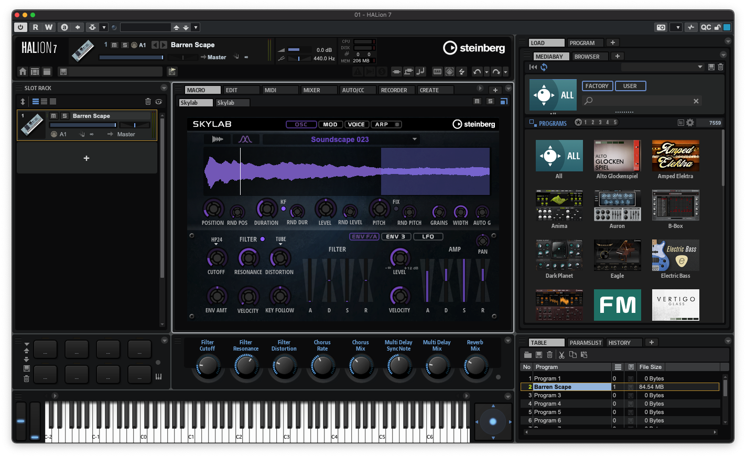
Task: Mute the Barren Scape slot in header
Action: click(x=114, y=45)
